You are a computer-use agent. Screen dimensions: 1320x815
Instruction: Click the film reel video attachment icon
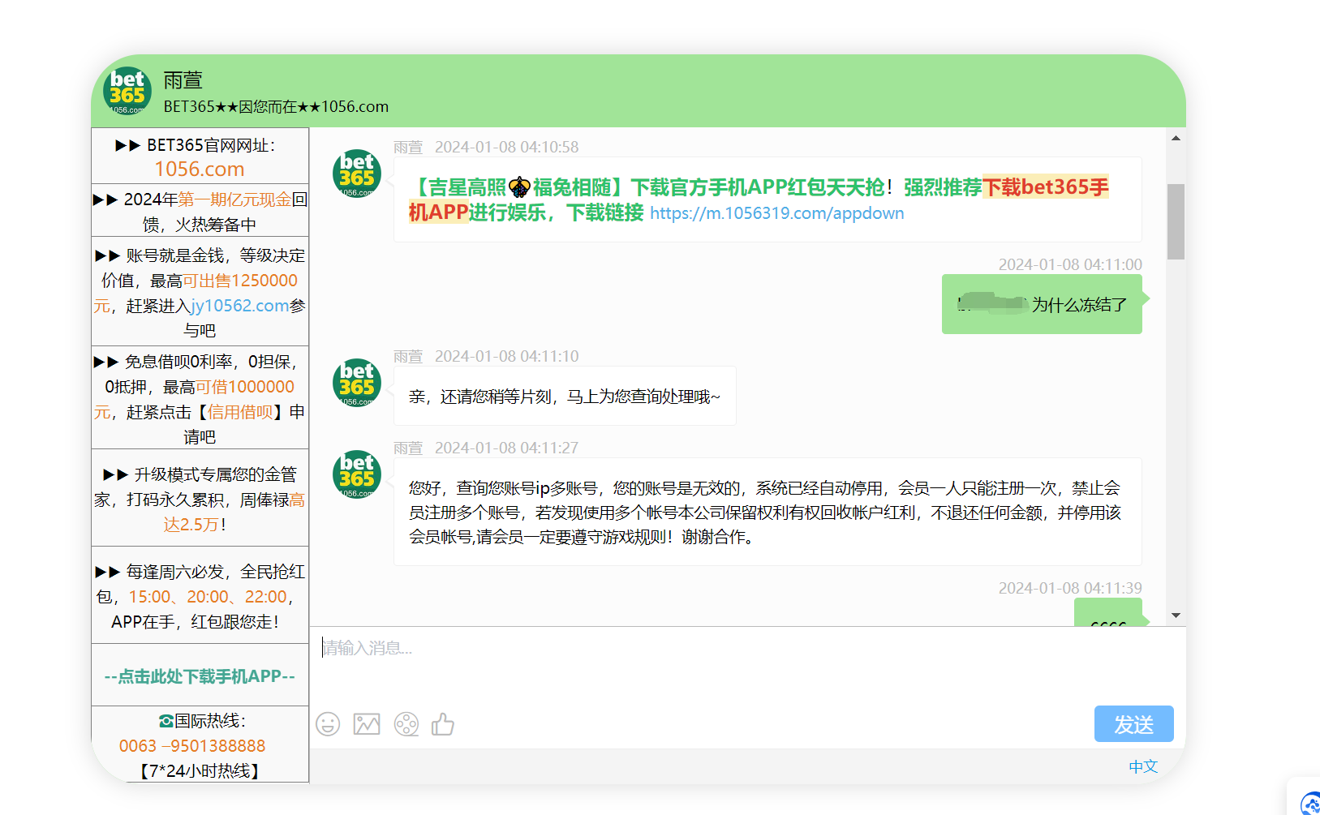(x=406, y=723)
